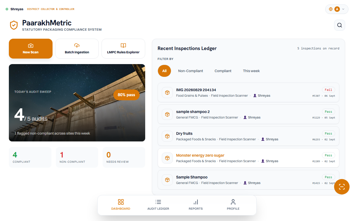Click the Needs Review count card

(x=124, y=157)
